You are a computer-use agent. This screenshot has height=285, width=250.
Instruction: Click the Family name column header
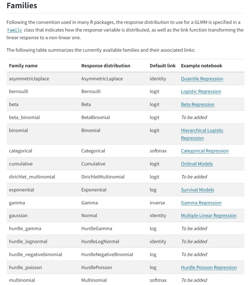(x=23, y=66)
